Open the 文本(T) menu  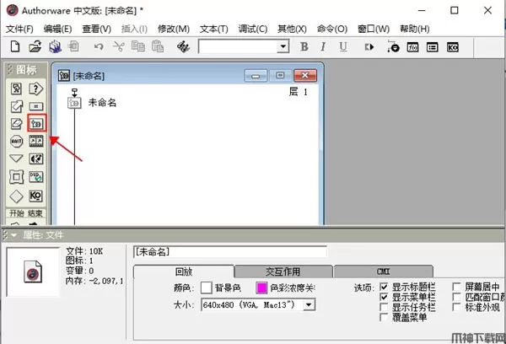(x=213, y=29)
